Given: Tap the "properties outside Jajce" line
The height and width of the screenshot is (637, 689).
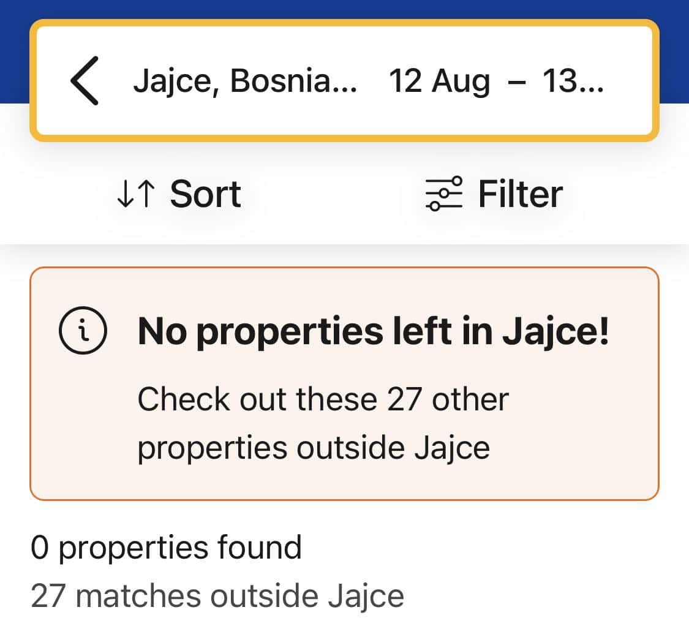Looking at the screenshot, I should pyautogui.click(x=313, y=448).
